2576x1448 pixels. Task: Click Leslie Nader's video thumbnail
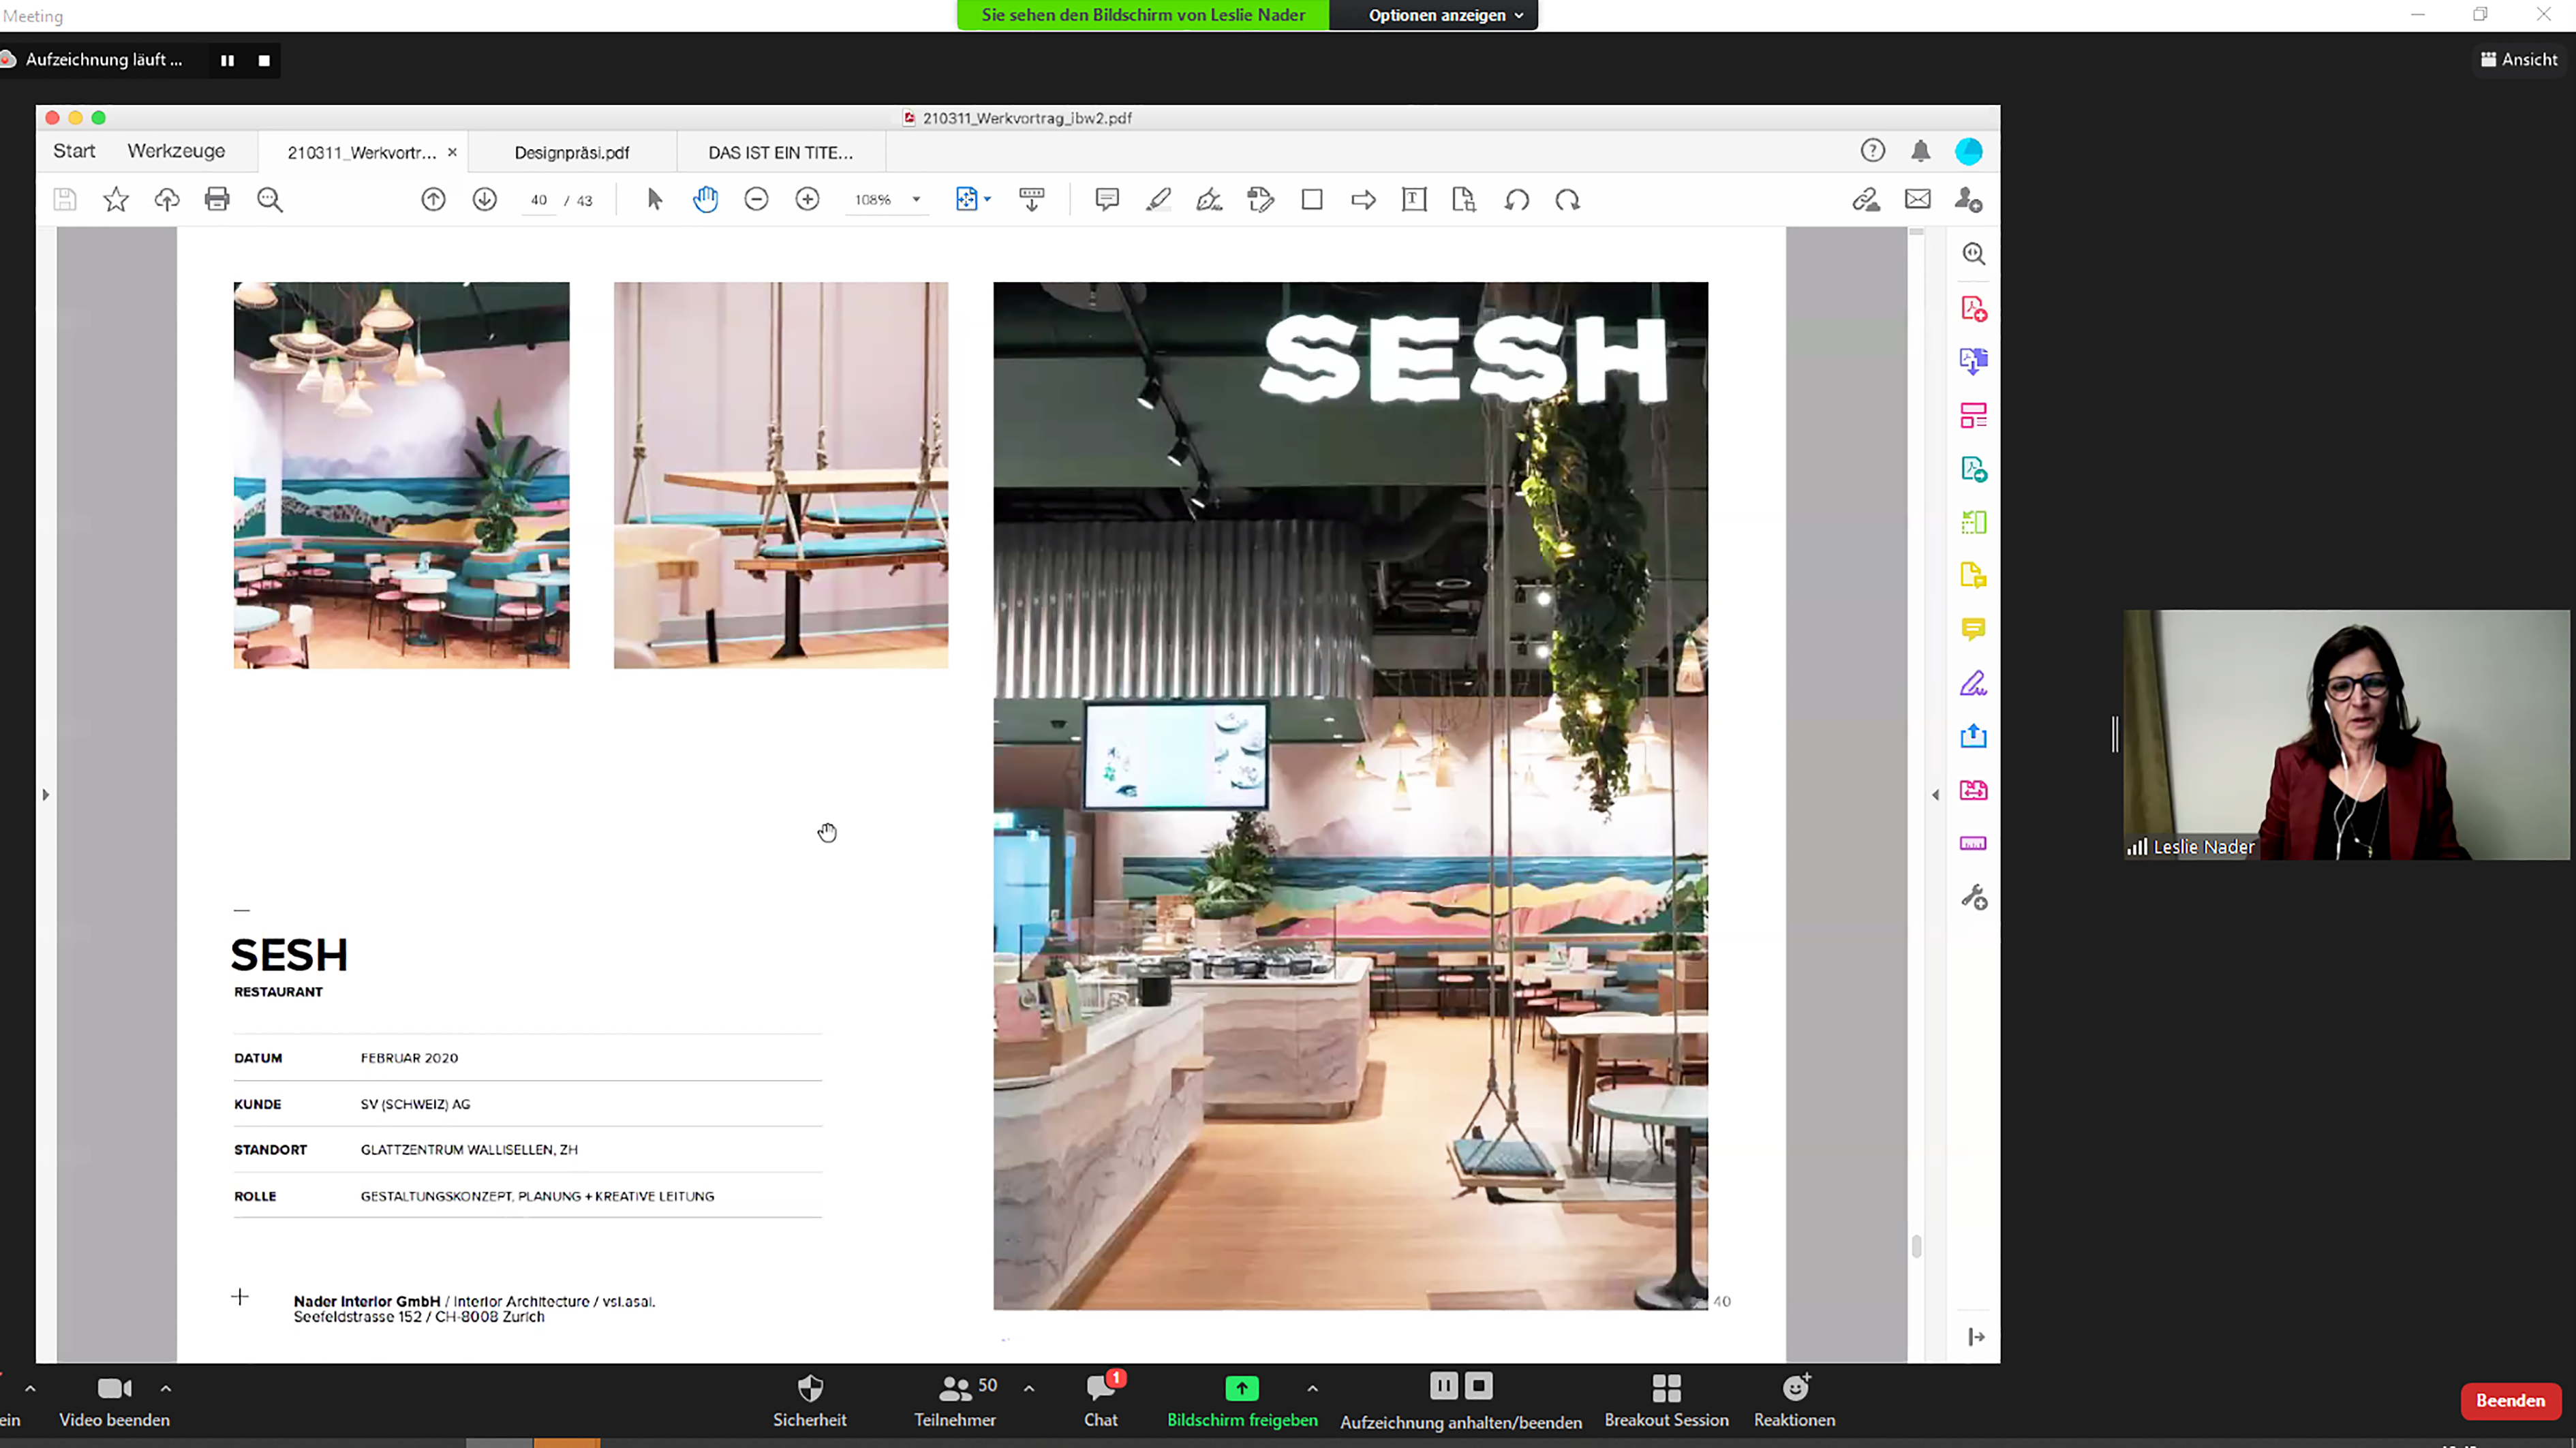2345,734
